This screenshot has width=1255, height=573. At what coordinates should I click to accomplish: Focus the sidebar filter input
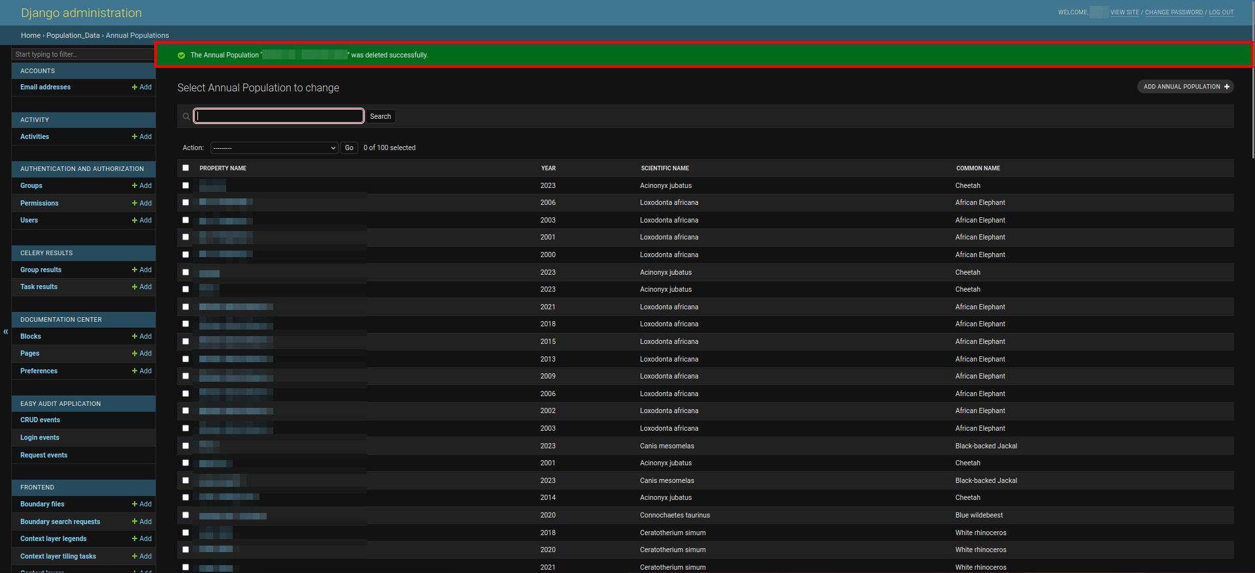tap(84, 55)
